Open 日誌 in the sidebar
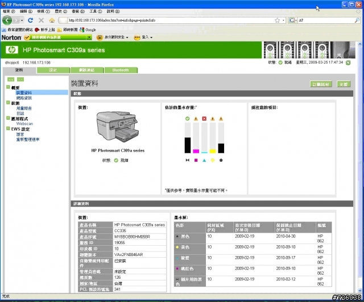Screen dimensions: 364x302 click(x=20, y=114)
